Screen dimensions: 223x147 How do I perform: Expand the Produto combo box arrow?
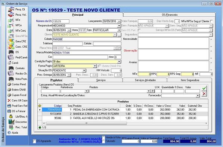pos(148,91)
